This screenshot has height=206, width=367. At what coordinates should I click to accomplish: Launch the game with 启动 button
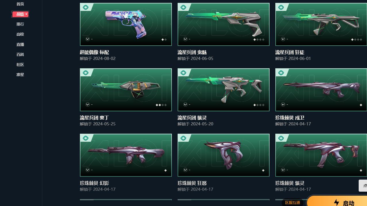pos(337,201)
